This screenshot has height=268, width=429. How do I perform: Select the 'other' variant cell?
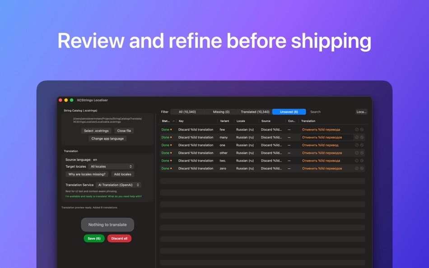point(224,153)
